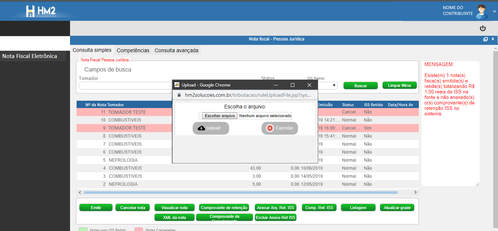The image size is (498, 231).
Task: Close the Nota fiscal panel with x
Action: (x=493, y=39)
